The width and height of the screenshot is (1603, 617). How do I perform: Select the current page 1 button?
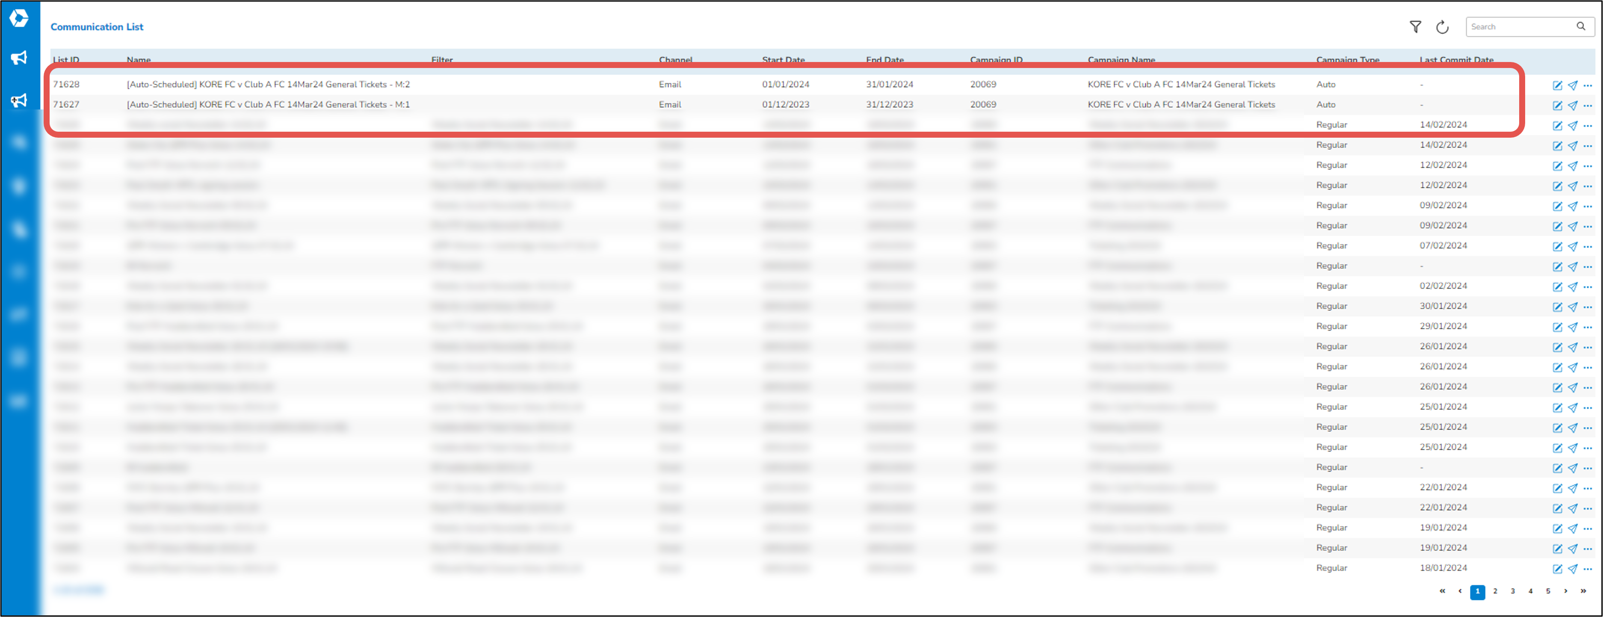1477,592
